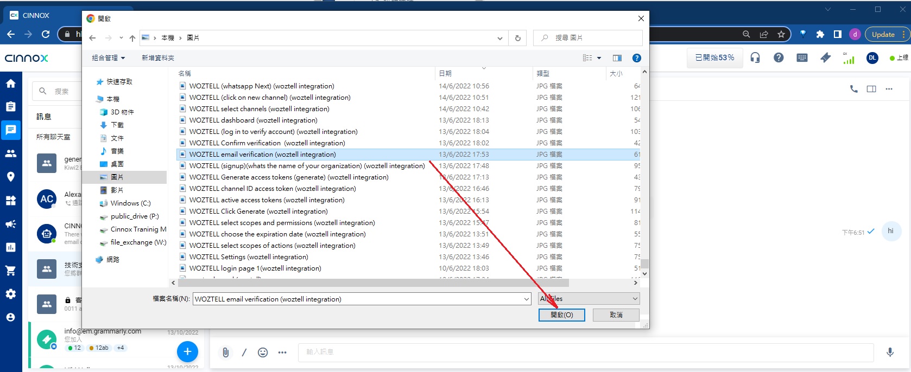This screenshot has width=911, height=372.
Task: Expand the file name combo box arrow
Action: coord(526,299)
